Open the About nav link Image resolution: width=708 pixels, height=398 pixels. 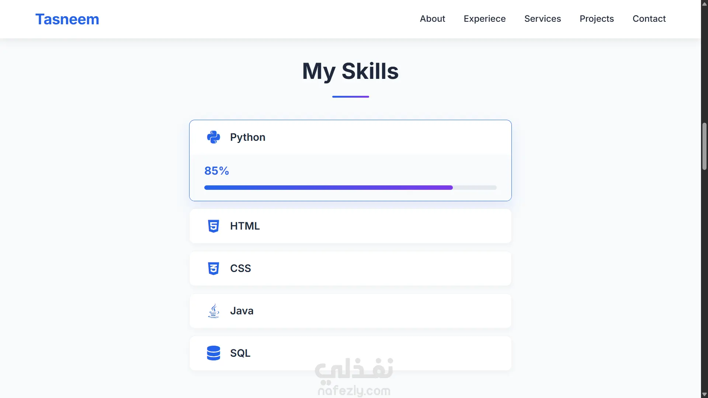coord(433,19)
